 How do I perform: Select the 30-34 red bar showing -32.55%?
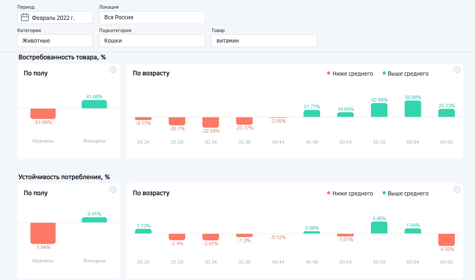tap(211, 122)
